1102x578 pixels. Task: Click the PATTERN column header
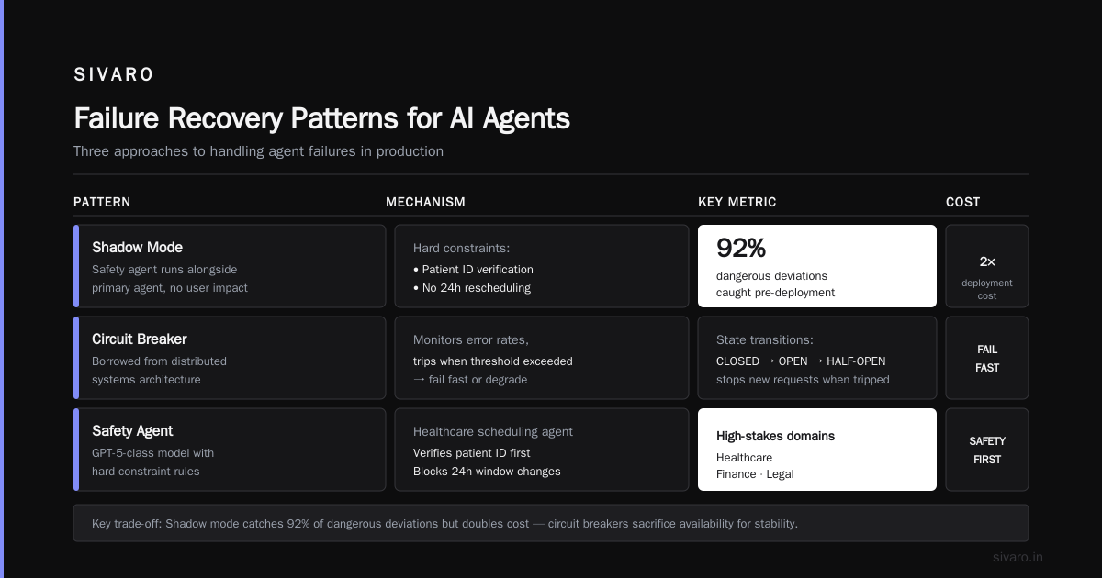point(102,202)
